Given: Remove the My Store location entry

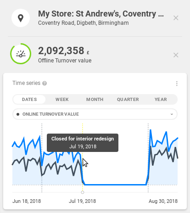Looking at the screenshot, I should click(x=176, y=18).
